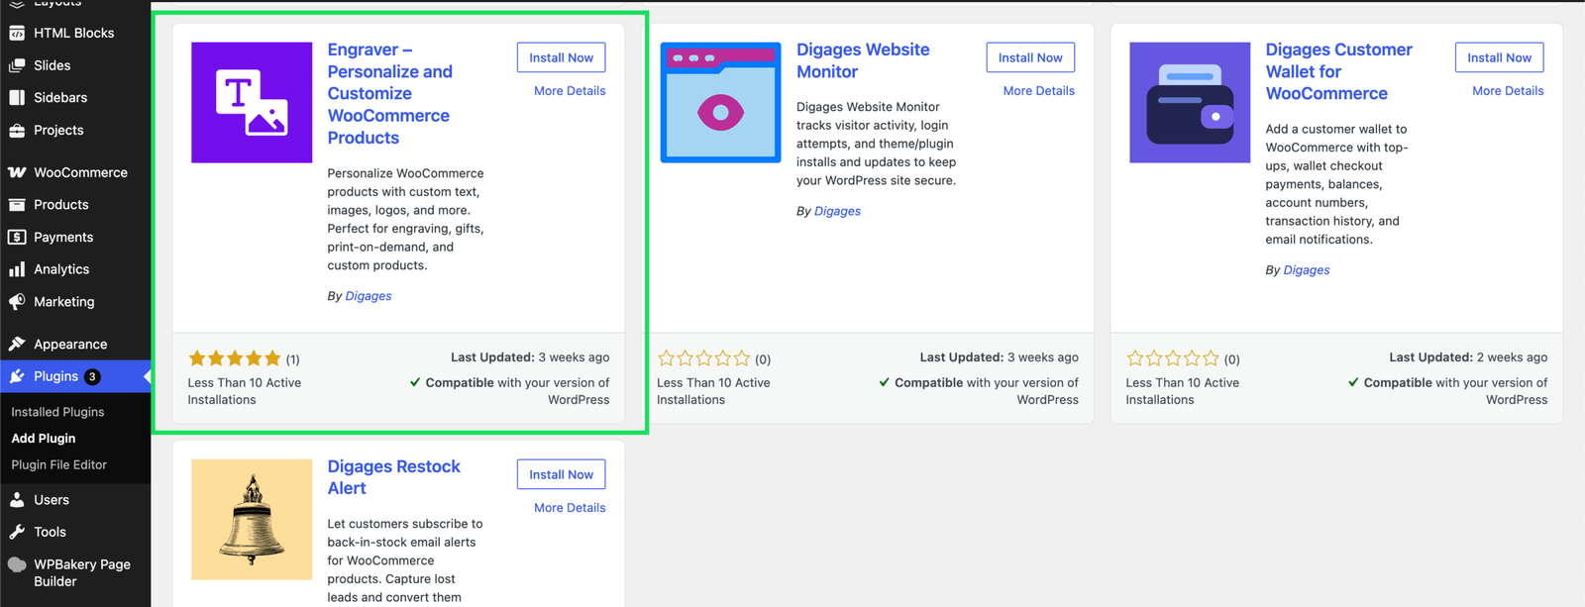The width and height of the screenshot is (1585, 607).
Task: Open Installed Plugins submenu
Action: (x=57, y=412)
